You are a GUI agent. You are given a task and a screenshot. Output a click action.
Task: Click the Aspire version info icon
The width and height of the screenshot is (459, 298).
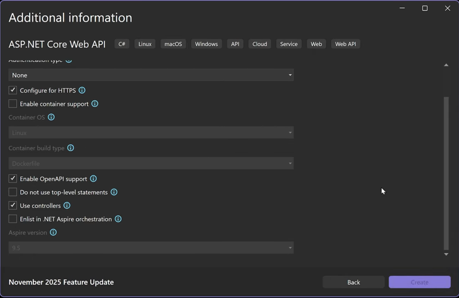pyautogui.click(x=53, y=232)
